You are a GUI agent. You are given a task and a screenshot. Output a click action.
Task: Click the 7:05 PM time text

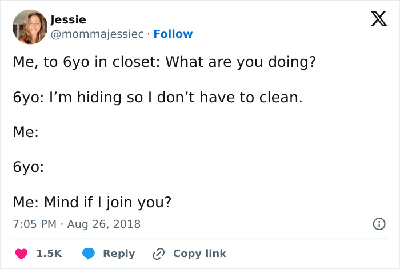coord(34,224)
